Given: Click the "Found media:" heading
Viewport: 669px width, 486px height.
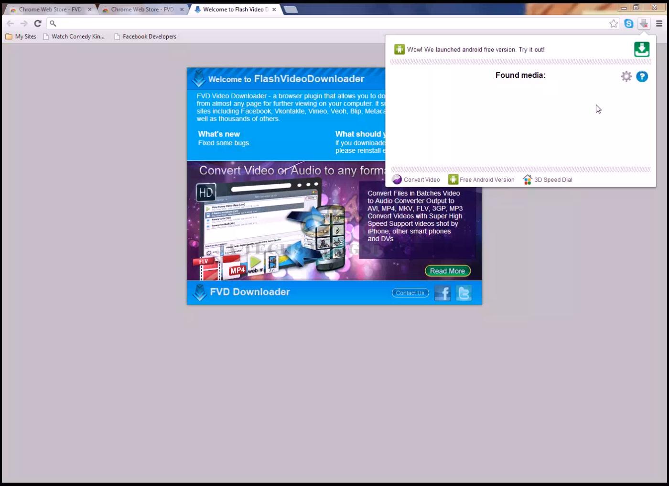Looking at the screenshot, I should coord(520,75).
